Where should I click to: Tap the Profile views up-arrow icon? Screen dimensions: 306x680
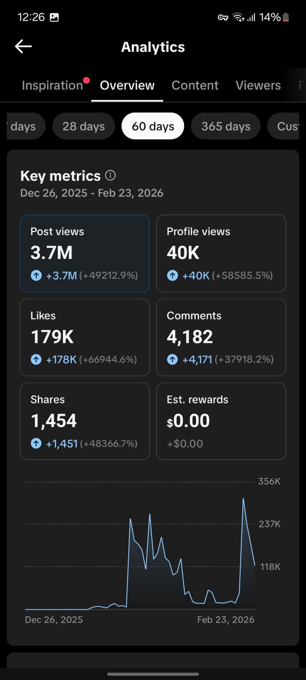(x=173, y=275)
